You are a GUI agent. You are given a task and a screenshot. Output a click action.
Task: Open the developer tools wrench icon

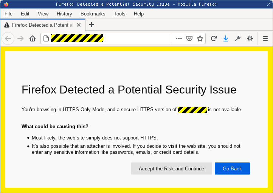click(x=238, y=38)
